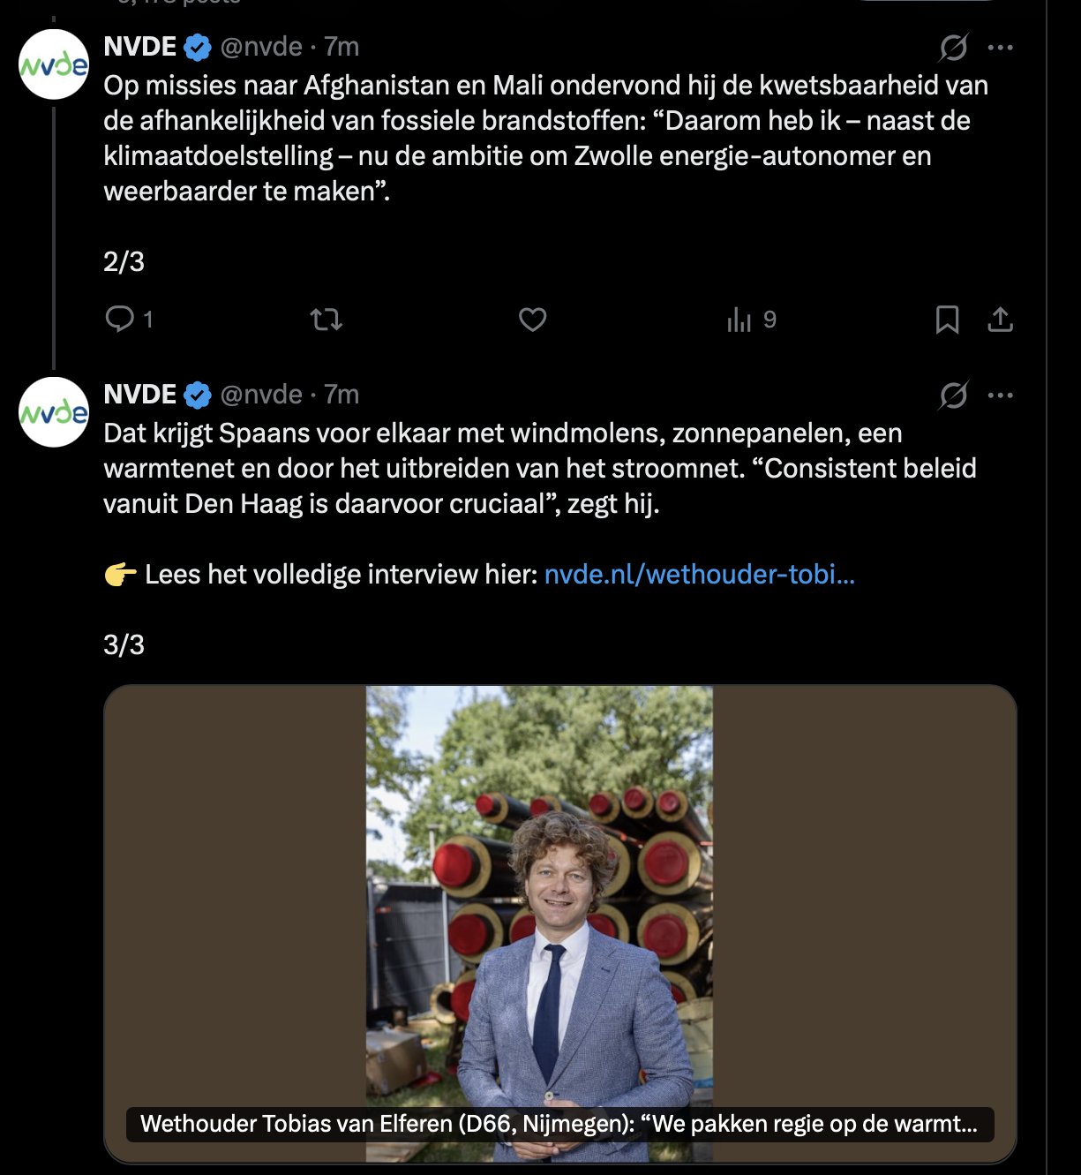
Task: Click @nvde handle on 3/3 post
Action: pos(261,395)
